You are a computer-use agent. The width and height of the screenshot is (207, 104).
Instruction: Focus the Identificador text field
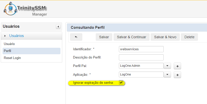[141, 49]
